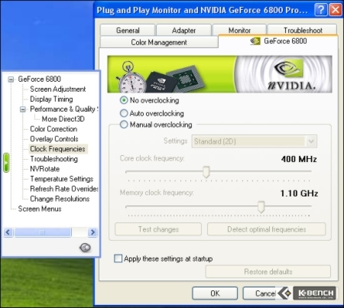Open the Color Management tab
344x308 pixels.
point(159,42)
